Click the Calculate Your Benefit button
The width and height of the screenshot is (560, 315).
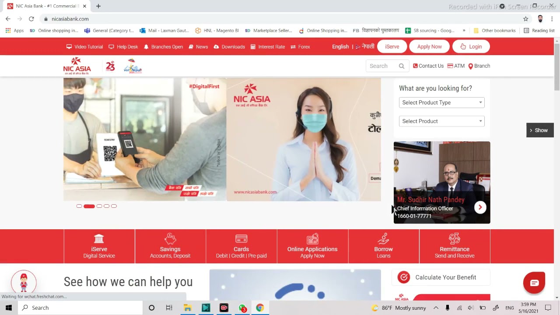click(442, 277)
